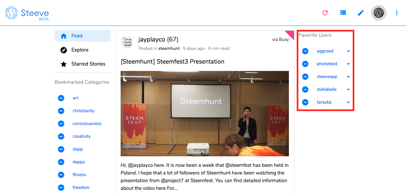Open post title Steemfest3 Presentation
Screen dimensions: 406x194
coord(172,62)
